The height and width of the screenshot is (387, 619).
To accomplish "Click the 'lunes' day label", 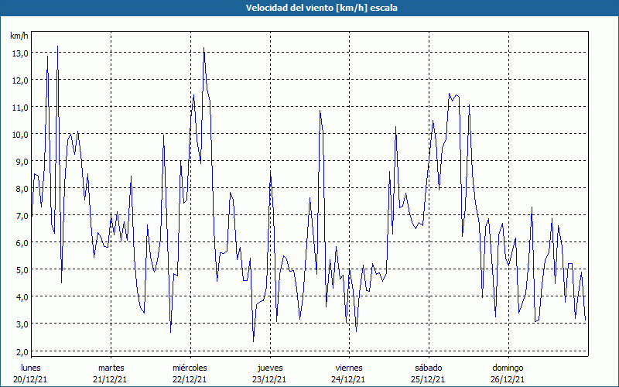I will [x=31, y=368].
